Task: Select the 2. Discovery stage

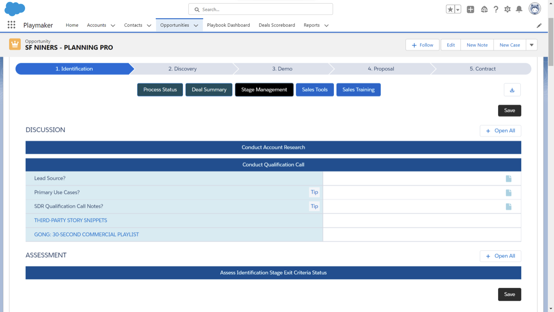Action: [183, 69]
